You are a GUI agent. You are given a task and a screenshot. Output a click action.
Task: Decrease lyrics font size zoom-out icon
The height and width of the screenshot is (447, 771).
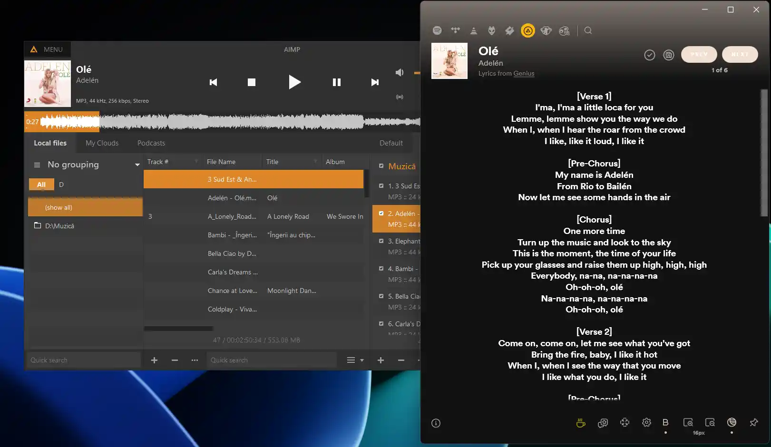coord(710,422)
